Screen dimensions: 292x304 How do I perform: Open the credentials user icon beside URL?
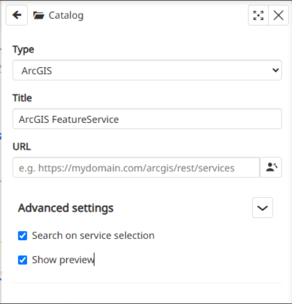tap(271, 167)
